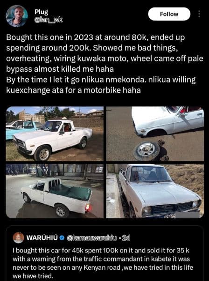Click the Follow button
209x281 pixels.
click(x=169, y=14)
